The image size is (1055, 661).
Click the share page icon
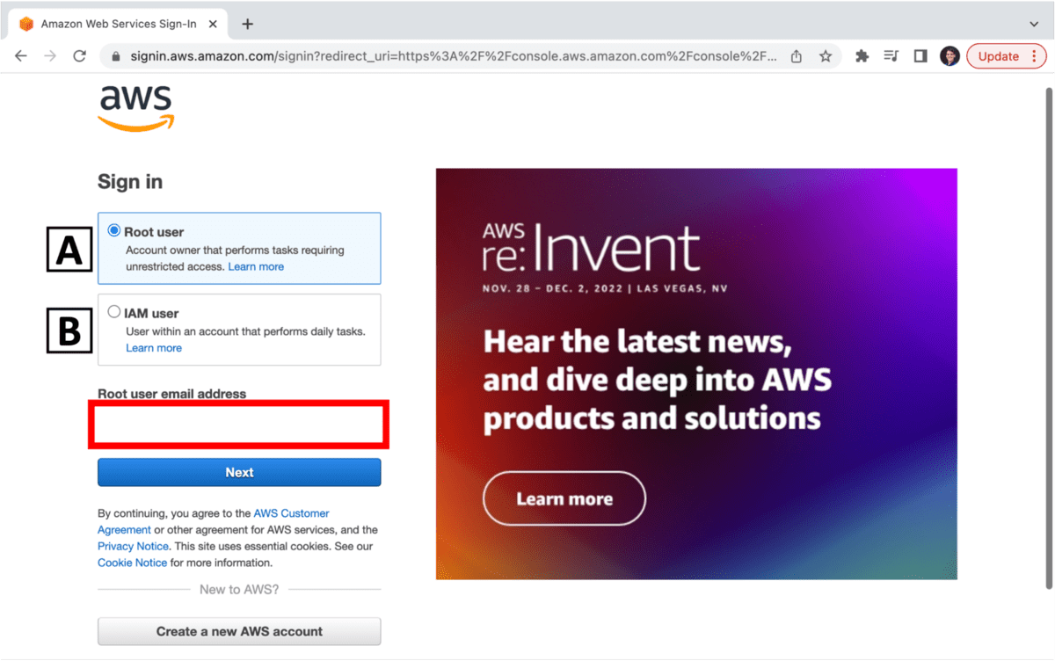click(797, 56)
